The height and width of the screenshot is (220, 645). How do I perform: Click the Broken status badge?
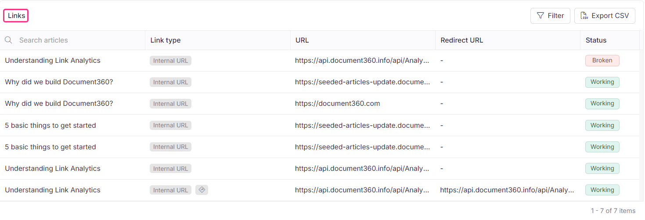point(602,61)
